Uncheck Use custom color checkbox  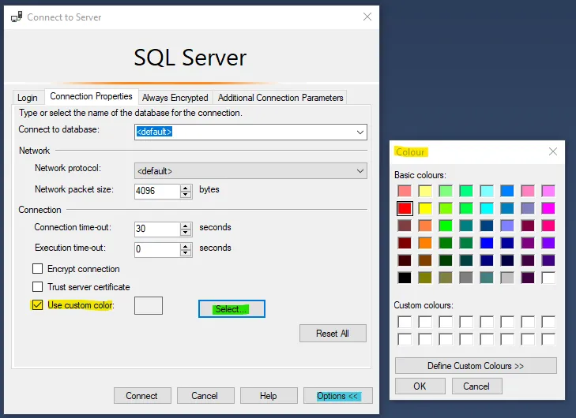pos(37,304)
